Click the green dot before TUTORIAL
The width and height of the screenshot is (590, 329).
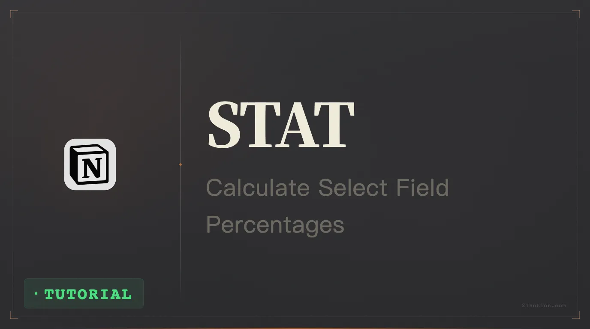(36, 294)
